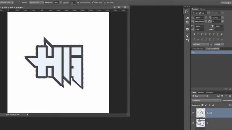This screenshot has height=130, width=232.
Task: Toggle the Смеж.пикс checkbox in options bar
Action: [x=93, y=3]
